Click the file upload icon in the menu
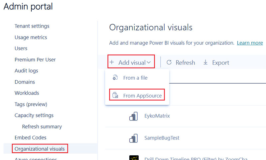 115,77
